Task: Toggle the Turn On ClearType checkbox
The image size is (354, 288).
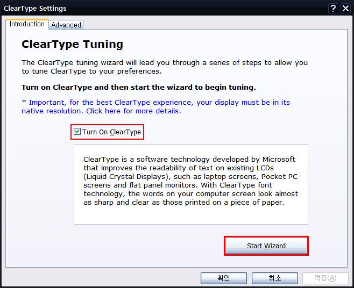Action: click(77, 132)
